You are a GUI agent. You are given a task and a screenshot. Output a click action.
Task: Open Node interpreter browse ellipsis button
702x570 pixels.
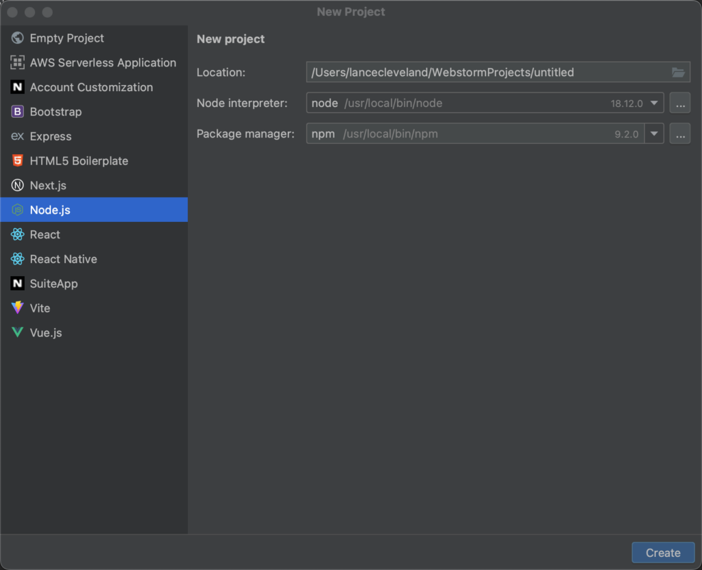coord(680,103)
